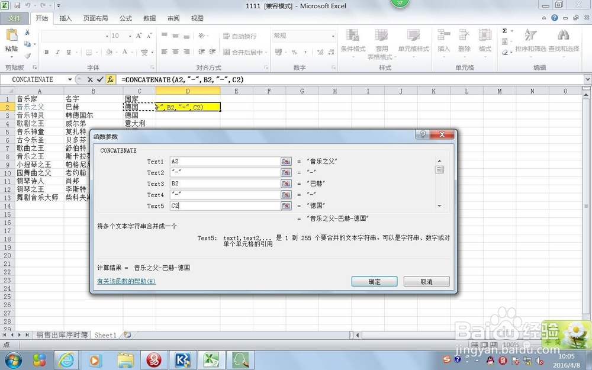Click the Excel icon on the taskbar
The width and height of the screenshot is (592, 370).
click(212, 360)
